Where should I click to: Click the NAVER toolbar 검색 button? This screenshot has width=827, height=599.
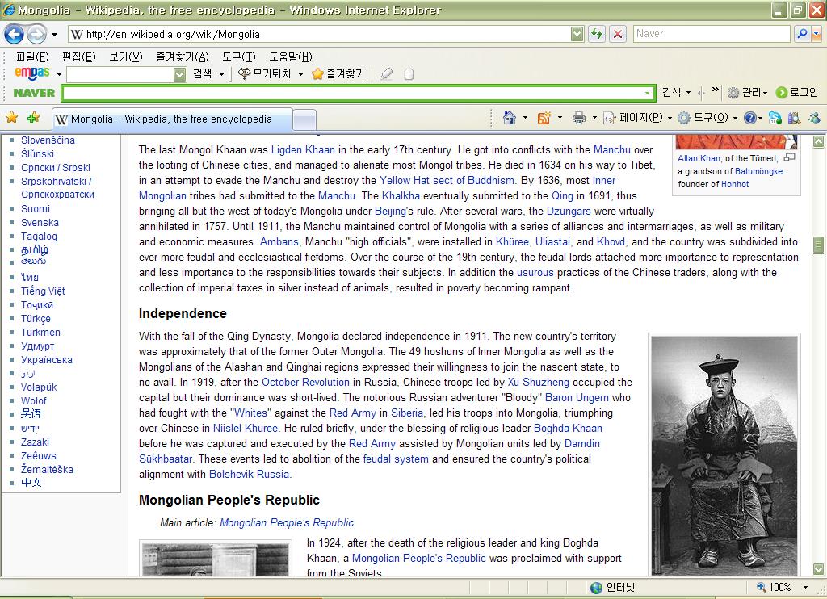click(x=671, y=92)
